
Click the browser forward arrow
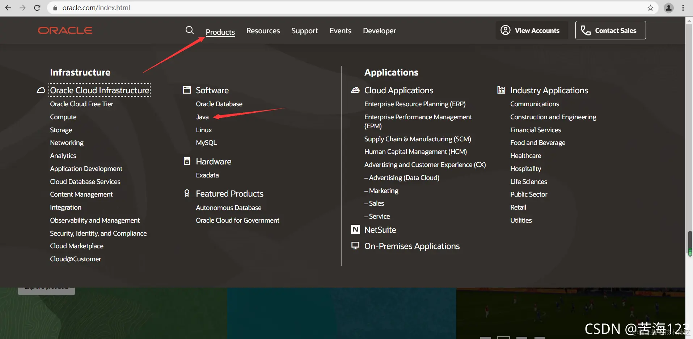[x=22, y=8]
